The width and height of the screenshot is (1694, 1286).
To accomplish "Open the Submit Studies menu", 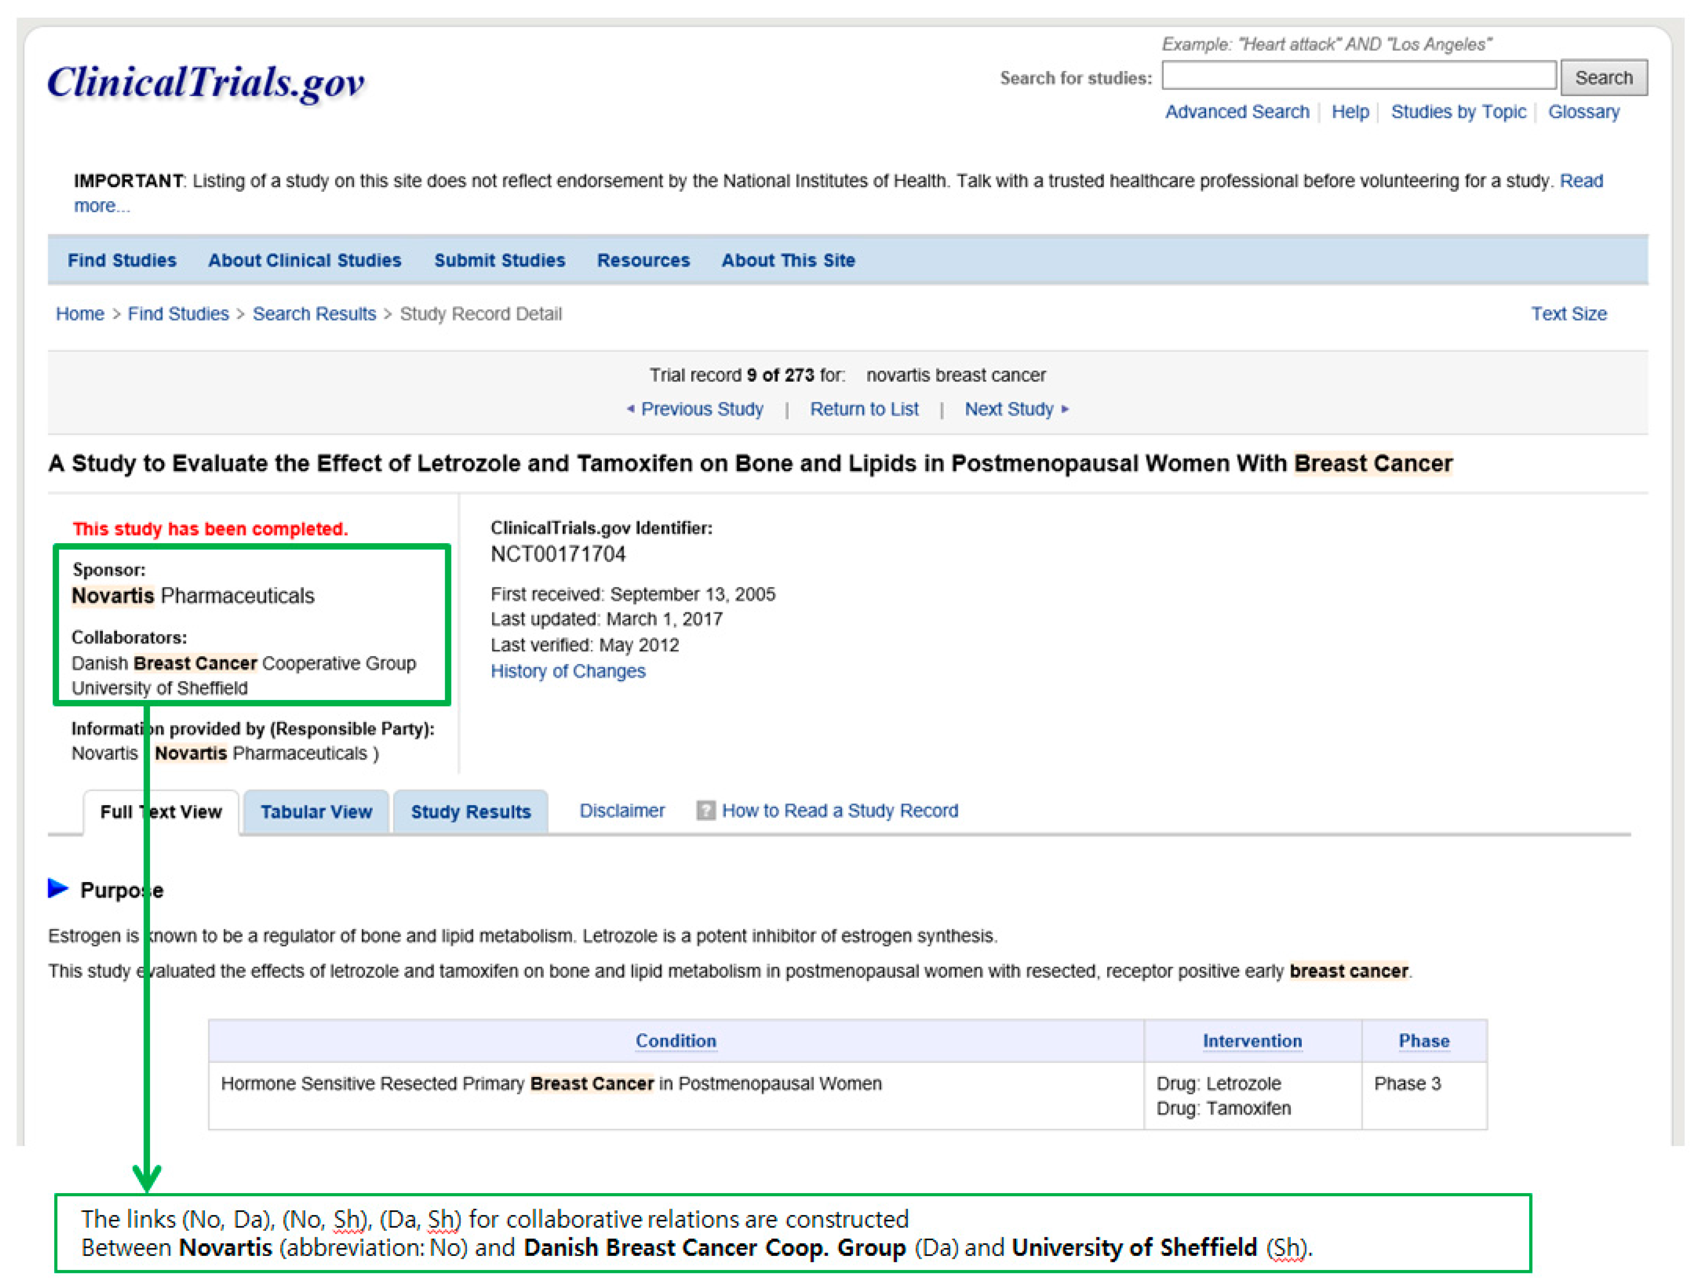I will pos(499,260).
